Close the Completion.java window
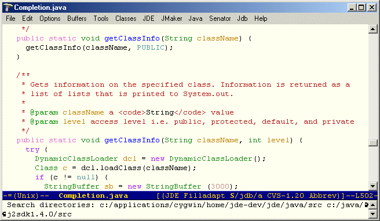 (x=372, y=8)
